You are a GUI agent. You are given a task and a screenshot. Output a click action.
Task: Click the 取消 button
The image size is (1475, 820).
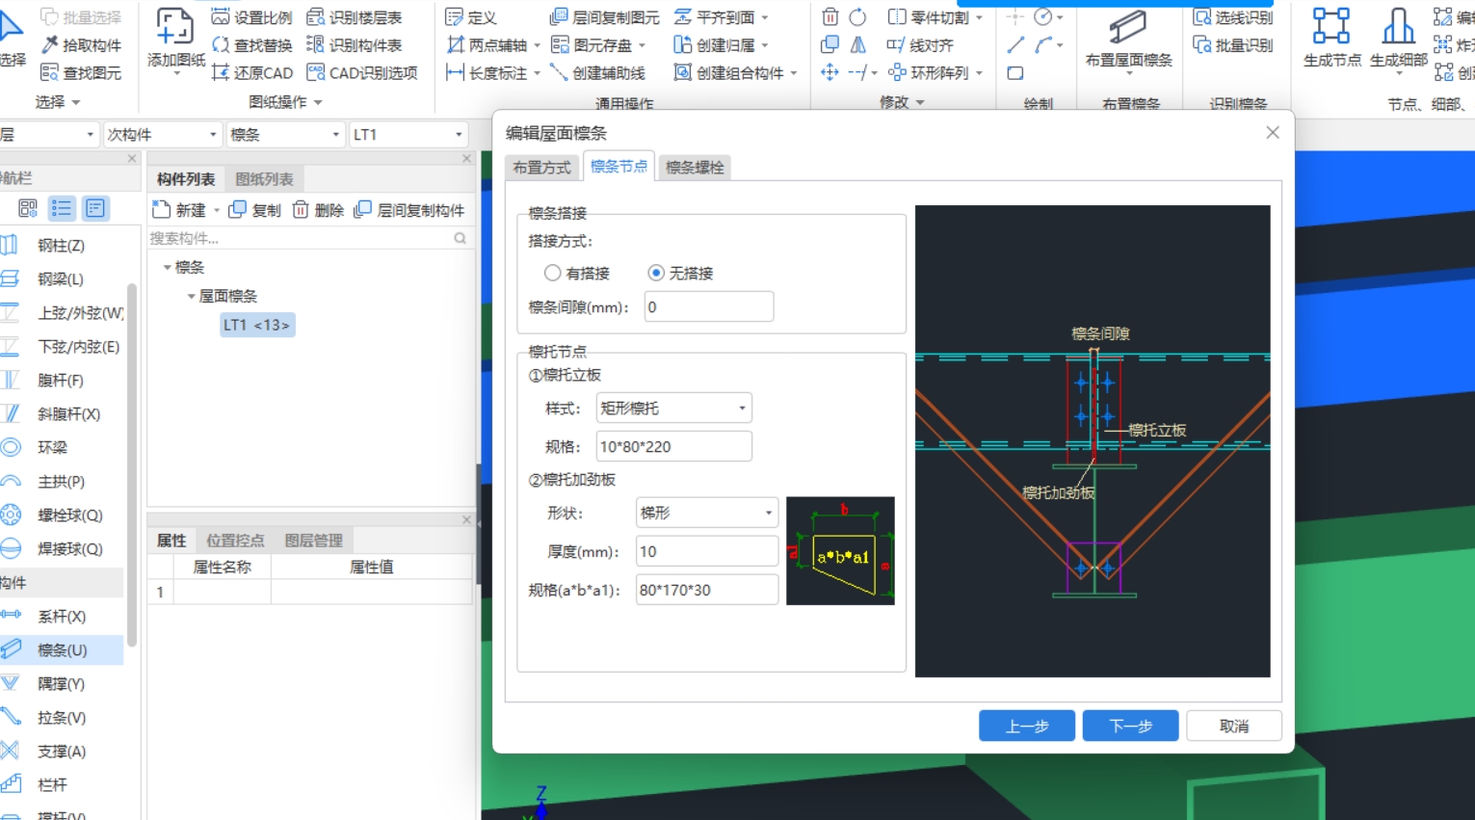(x=1234, y=726)
